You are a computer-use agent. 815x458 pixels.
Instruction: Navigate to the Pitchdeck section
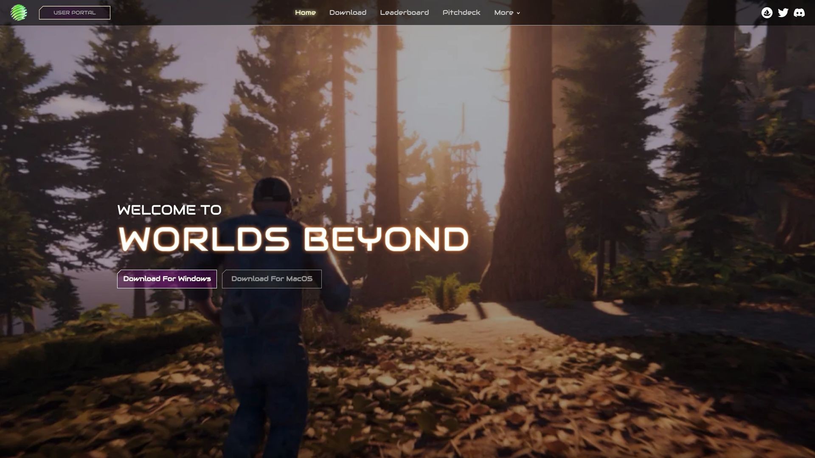[461, 13]
